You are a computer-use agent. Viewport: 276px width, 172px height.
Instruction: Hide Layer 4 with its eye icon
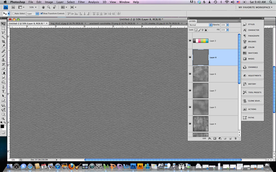[x=190, y=124]
